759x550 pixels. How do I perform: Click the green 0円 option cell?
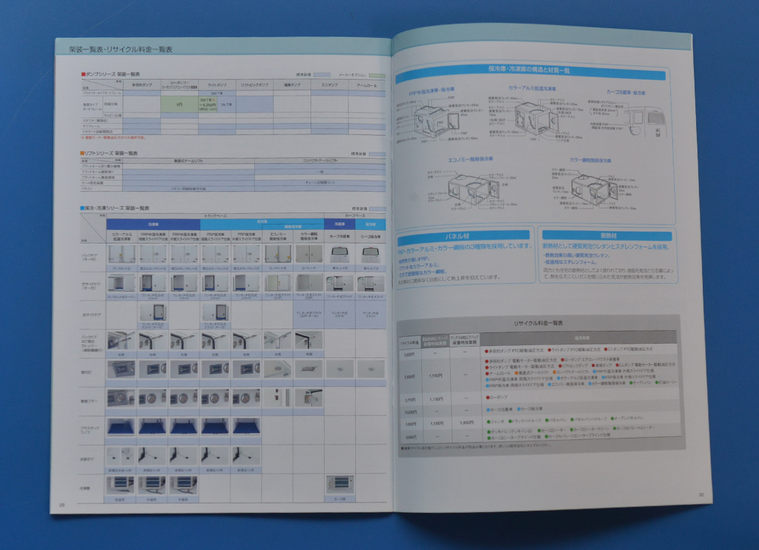coord(179,104)
